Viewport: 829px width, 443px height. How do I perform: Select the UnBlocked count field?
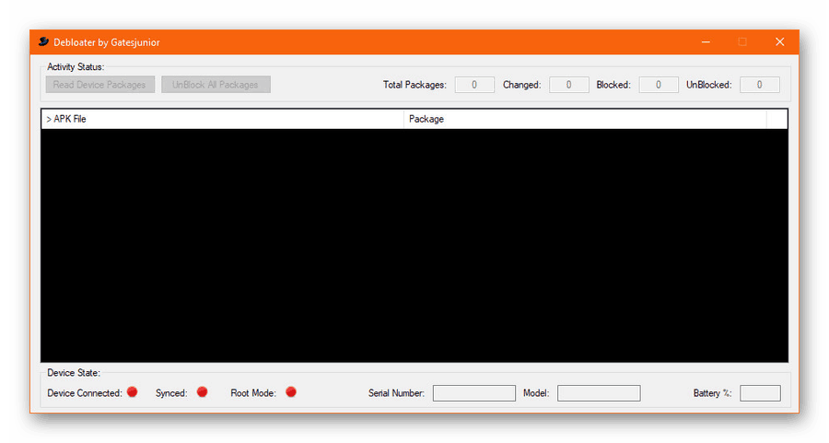click(x=759, y=85)
